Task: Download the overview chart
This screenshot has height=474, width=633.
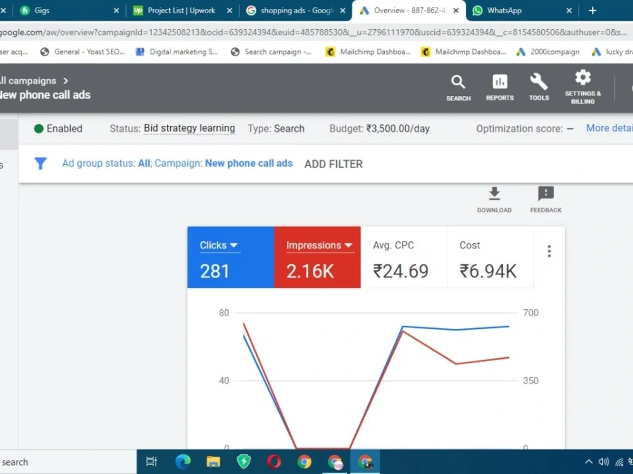Action: pos(494,200)
